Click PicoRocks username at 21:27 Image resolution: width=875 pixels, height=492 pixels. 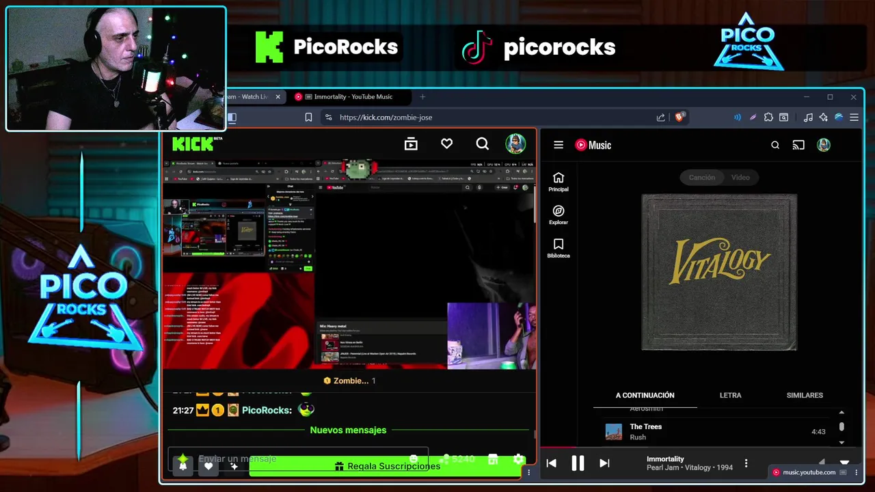coord(267,410)
